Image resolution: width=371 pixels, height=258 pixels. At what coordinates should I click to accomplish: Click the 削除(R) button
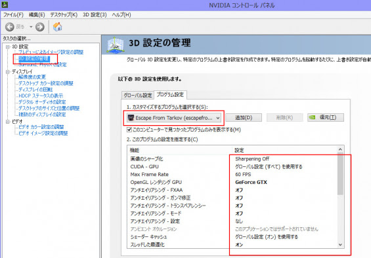click(x=284, y=117)
